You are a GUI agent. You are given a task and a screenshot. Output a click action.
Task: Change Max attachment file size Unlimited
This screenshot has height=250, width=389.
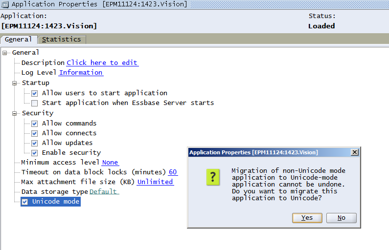click(155, 182)
